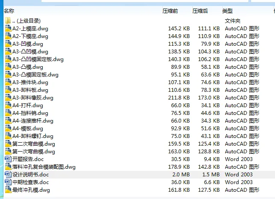Select the file name A3-凸凹模固定板.dwg
The image size is (275, 199).
pos(38,59)
